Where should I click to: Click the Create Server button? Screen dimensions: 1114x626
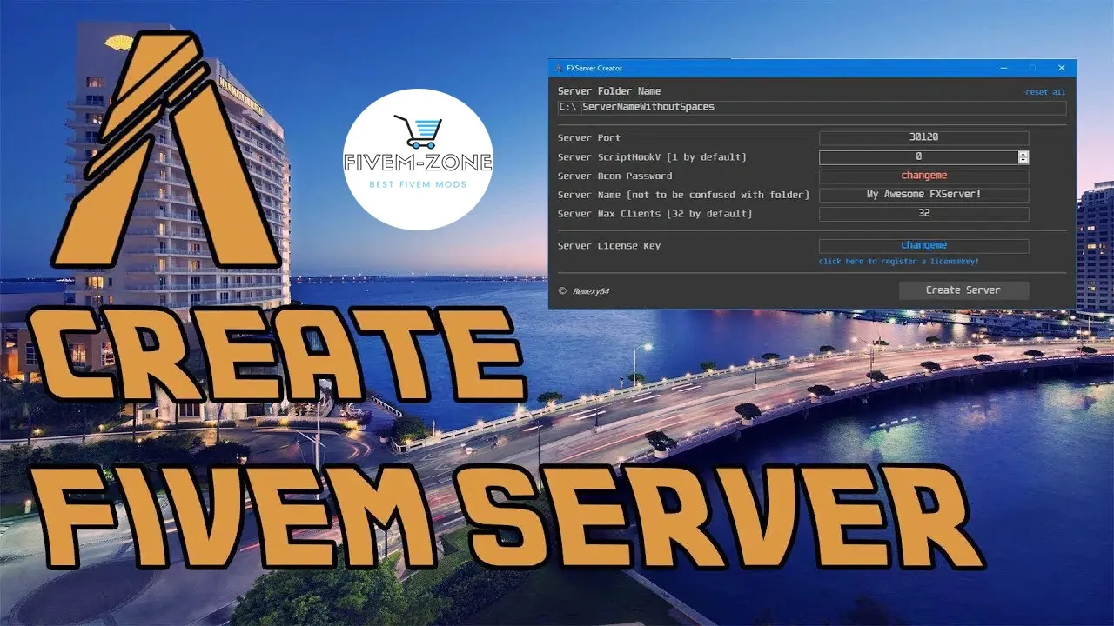963,290
